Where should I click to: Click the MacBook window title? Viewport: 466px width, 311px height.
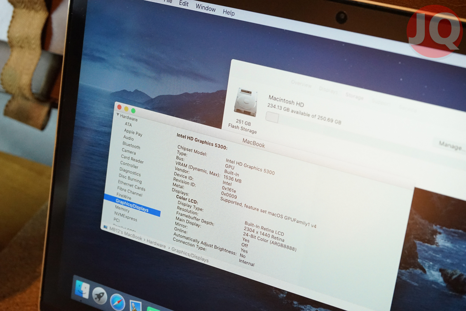click(254, 142)
